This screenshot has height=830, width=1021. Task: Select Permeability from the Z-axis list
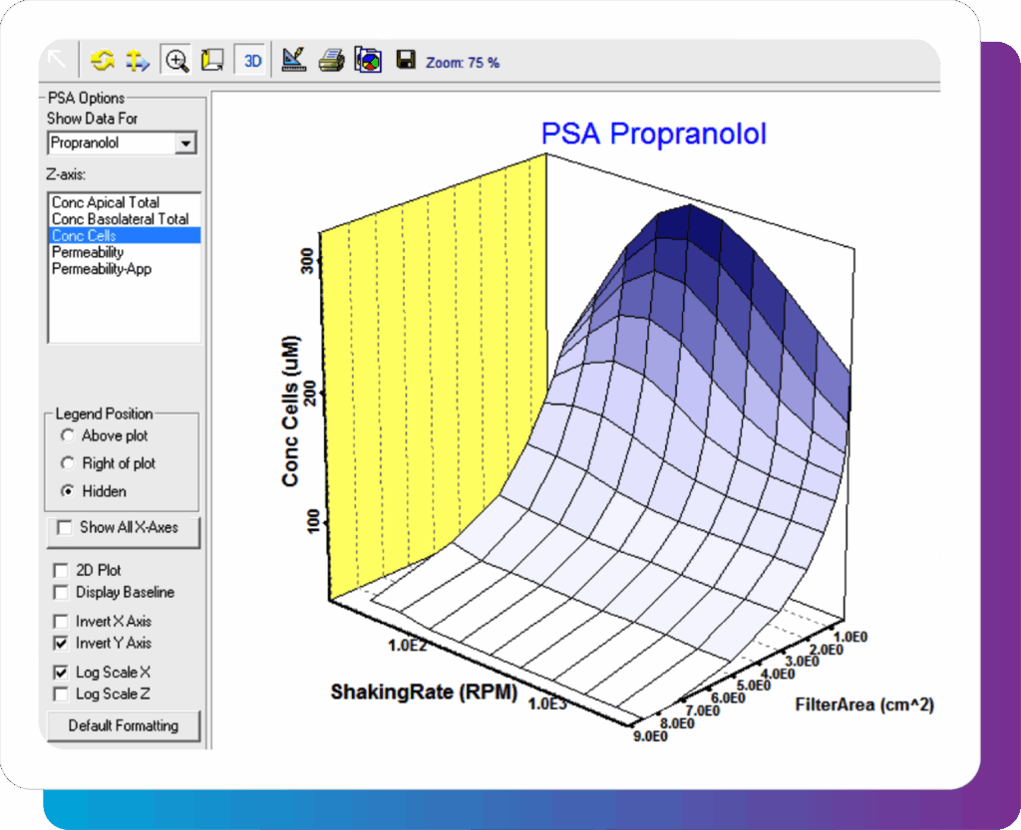click(x=88, y=252)
